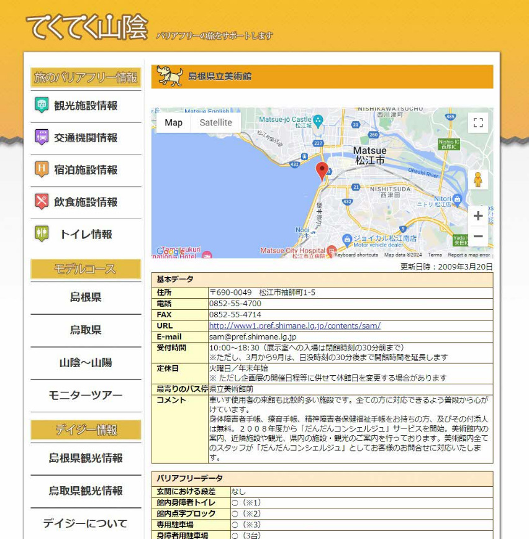The height and width of the screenshot is (539, 529).
Task: Click the Street View pegman icon
Action: pos(478,179)
